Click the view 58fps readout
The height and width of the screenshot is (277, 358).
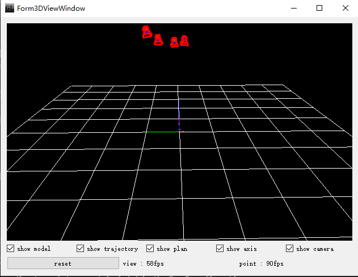(x=143, y=263)
